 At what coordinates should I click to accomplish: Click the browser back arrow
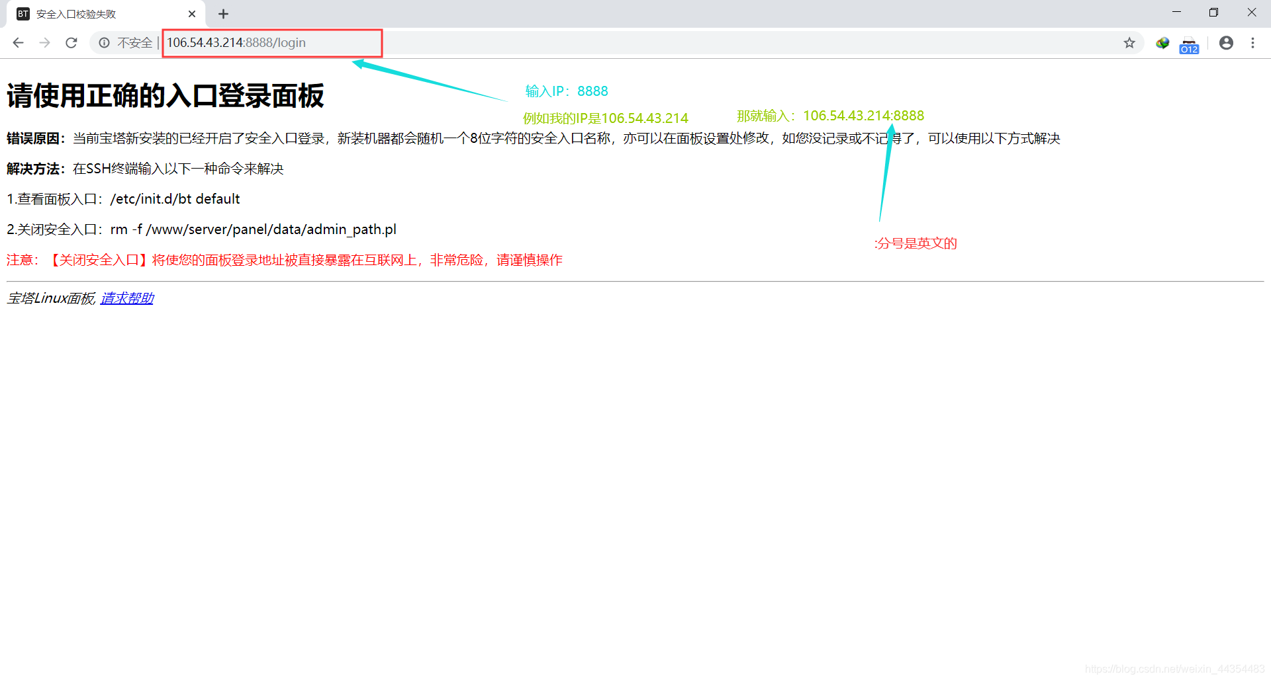point(17,42)
